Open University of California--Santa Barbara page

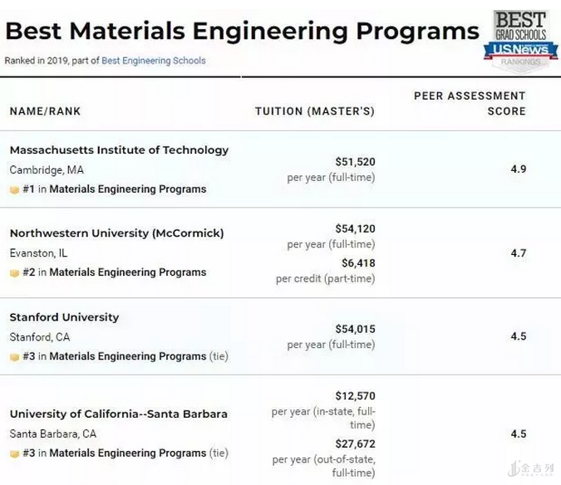[x=118, y=414]
